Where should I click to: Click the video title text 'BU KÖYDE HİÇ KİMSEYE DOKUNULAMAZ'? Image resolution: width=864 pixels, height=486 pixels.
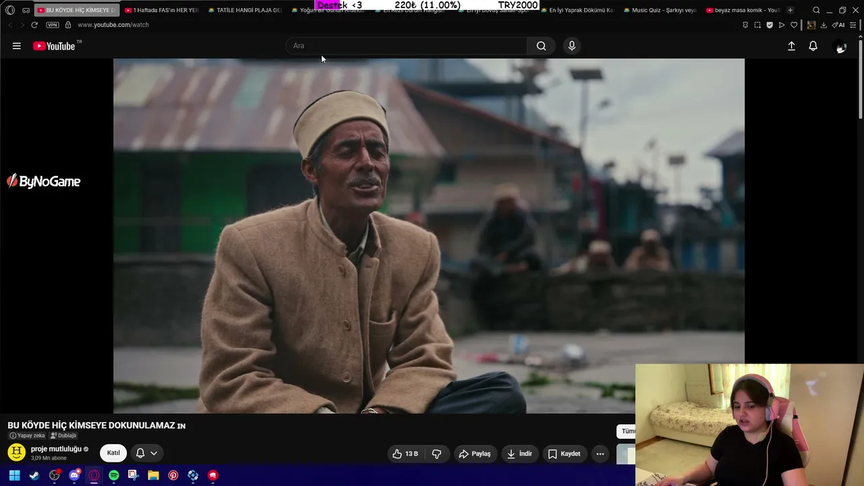tap(91, 425)
